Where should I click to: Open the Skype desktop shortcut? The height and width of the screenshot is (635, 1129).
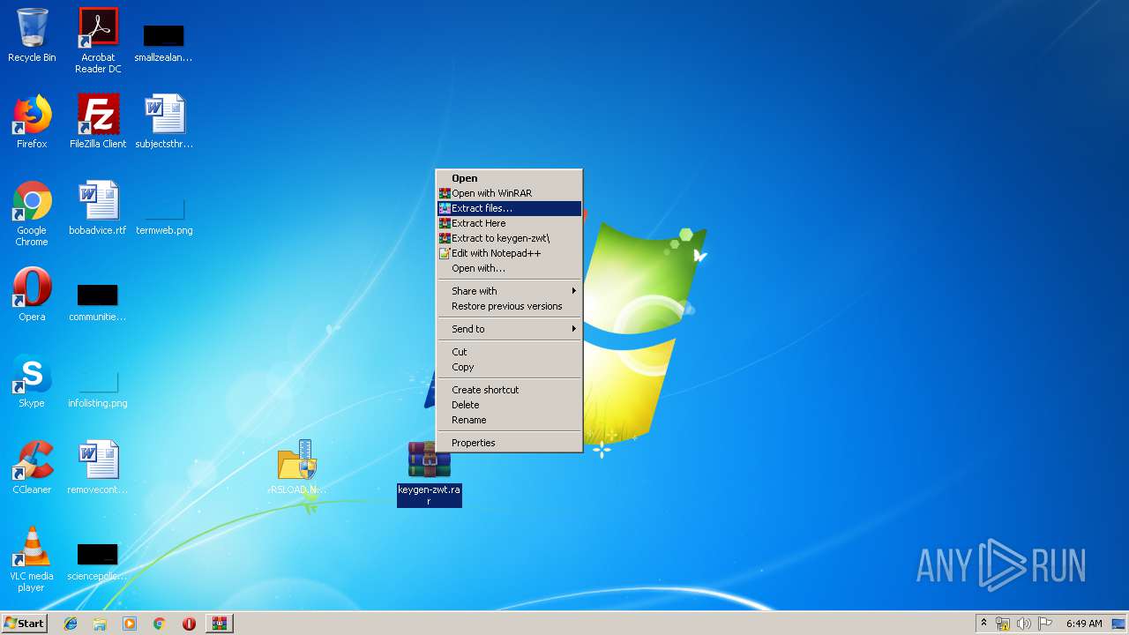coord(32,381)
